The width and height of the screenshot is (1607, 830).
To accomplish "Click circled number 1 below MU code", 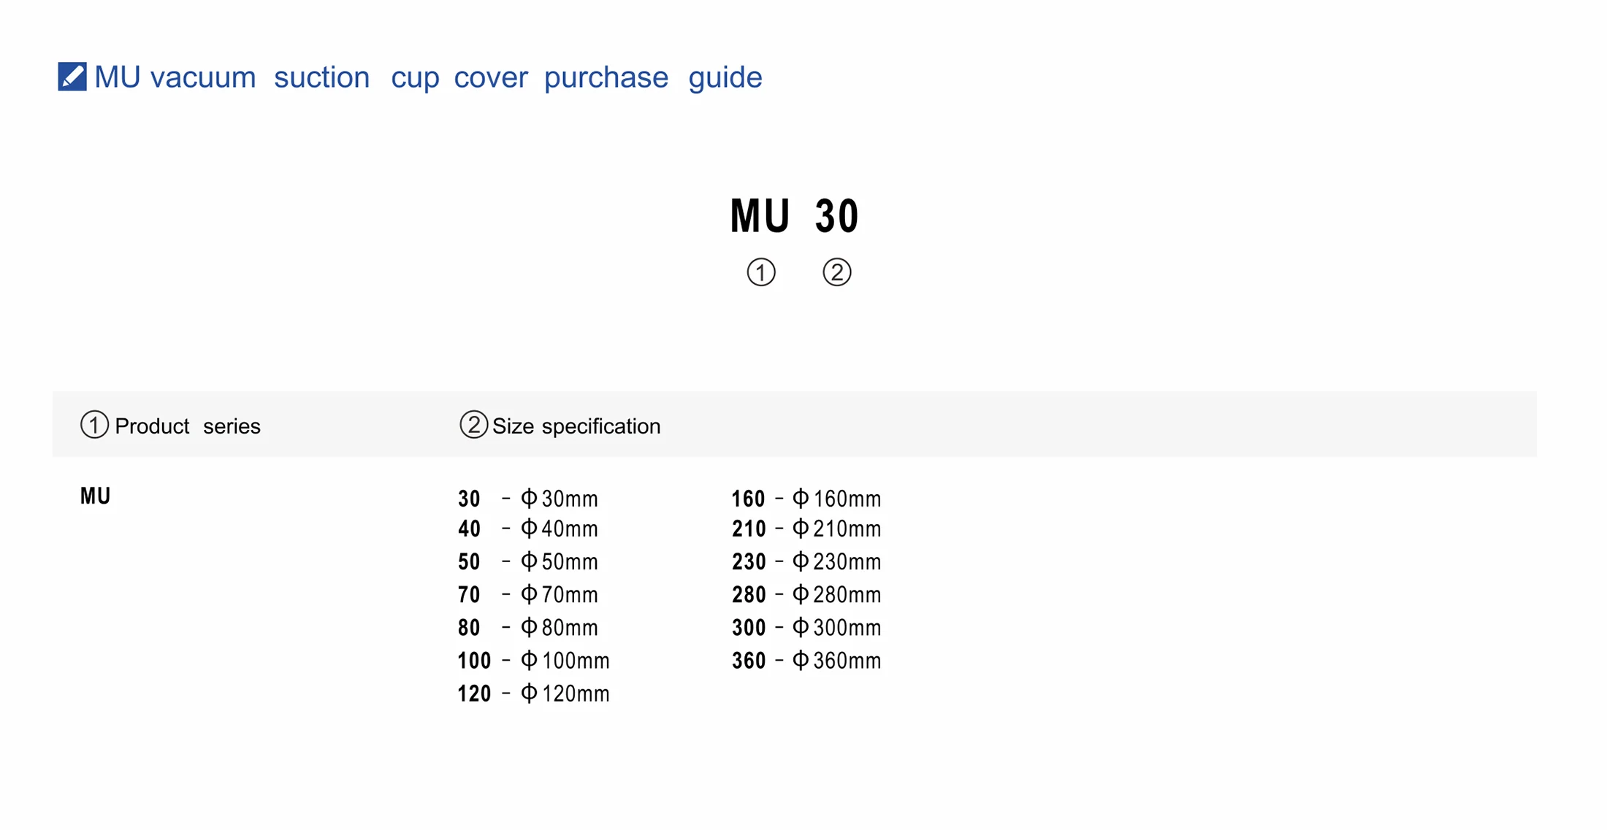I will 760,272.
